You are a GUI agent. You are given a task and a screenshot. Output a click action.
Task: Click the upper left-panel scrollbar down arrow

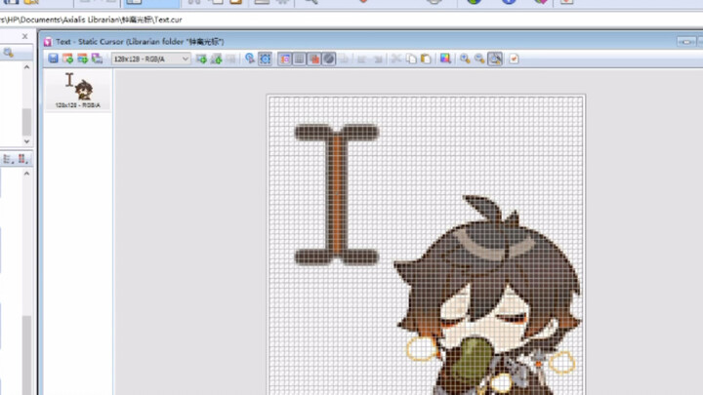click(26, 141)
